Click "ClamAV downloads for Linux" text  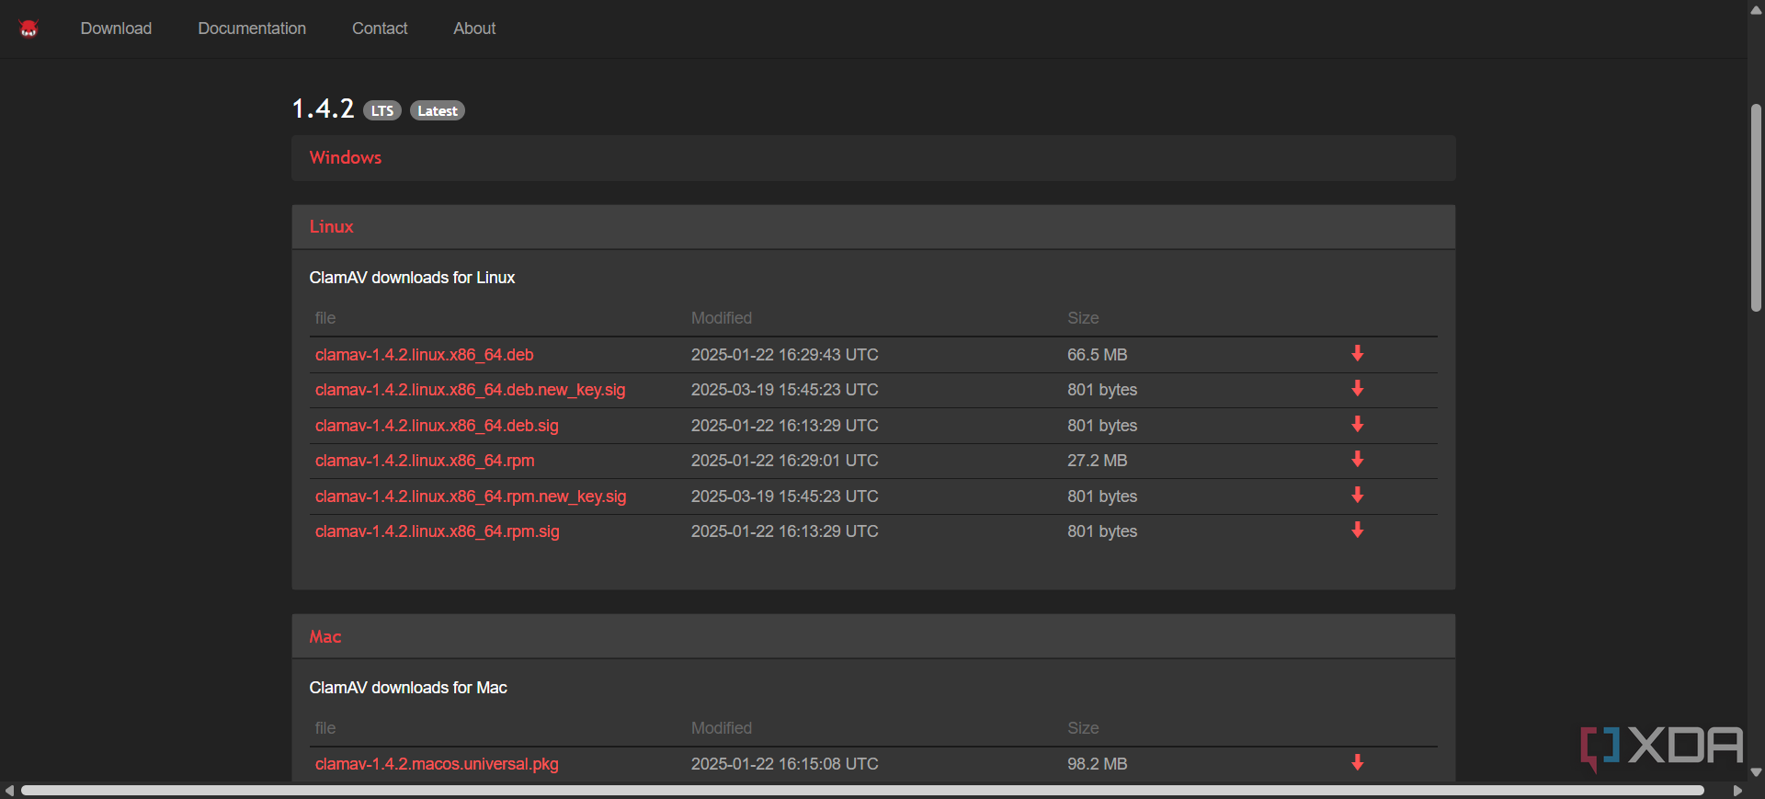(x=412, y=278)
